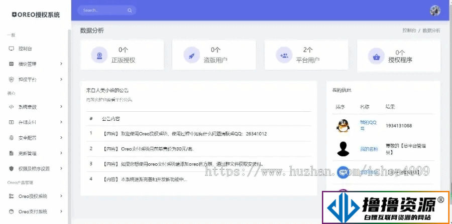Screen dimensions: 452x224
Task: Click the 我的名称 link
Action: tap(369, 149)
